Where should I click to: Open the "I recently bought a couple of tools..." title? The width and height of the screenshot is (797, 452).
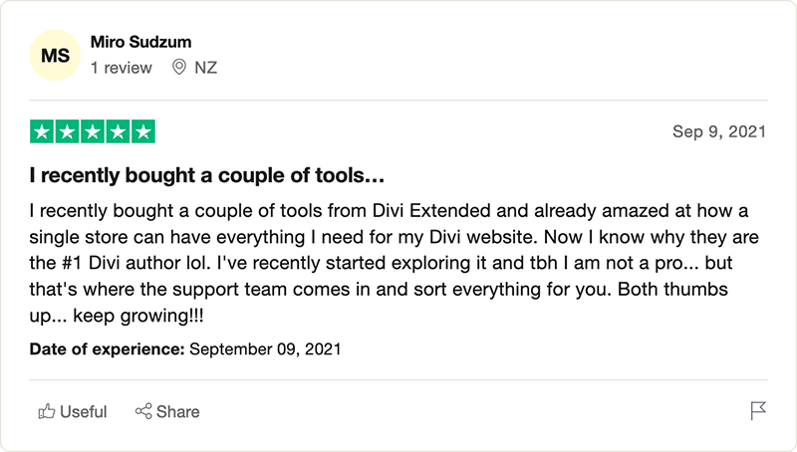click(207, 175)
